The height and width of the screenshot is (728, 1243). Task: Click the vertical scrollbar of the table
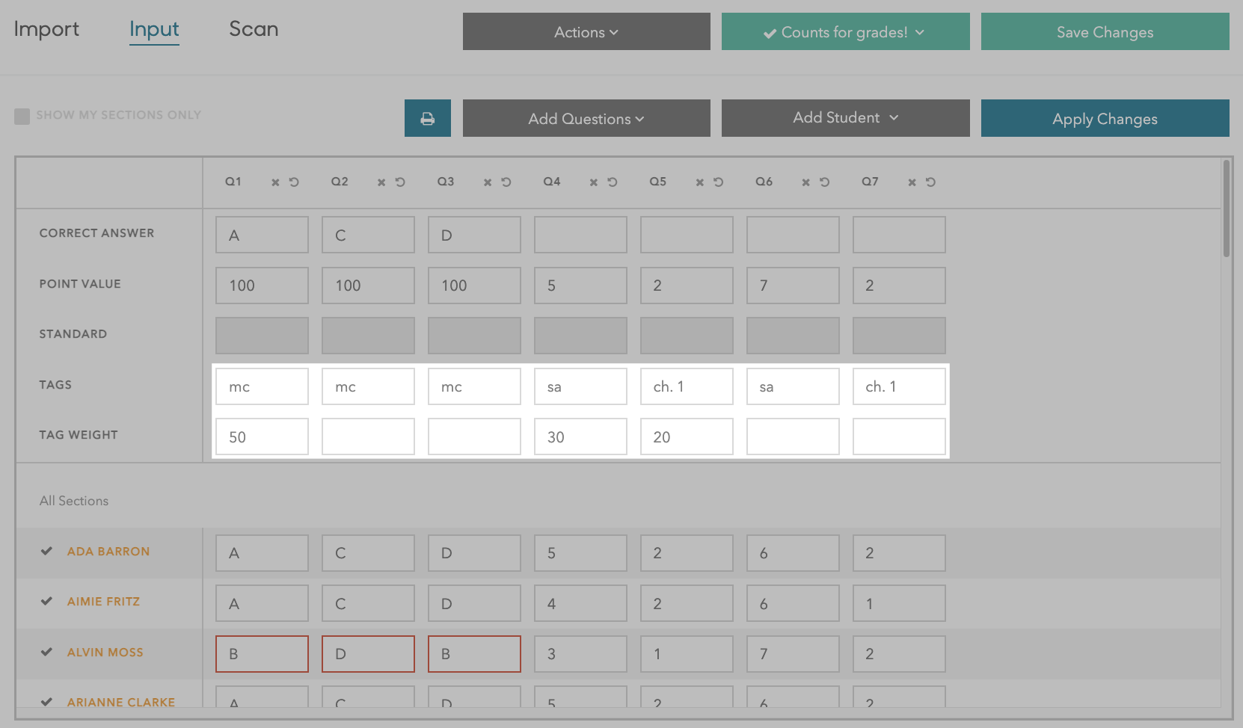click(x=1226, y=209)
